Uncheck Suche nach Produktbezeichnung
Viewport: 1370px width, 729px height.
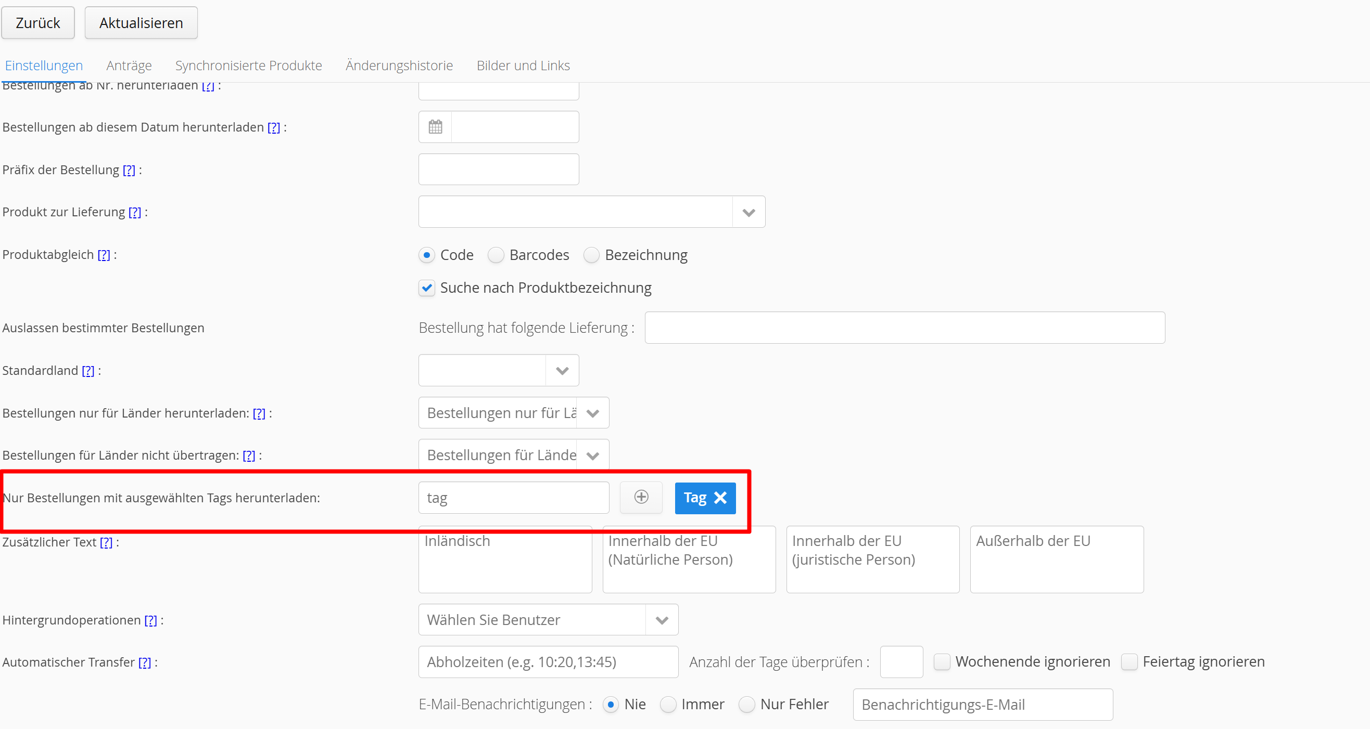(x=426, y=288)
